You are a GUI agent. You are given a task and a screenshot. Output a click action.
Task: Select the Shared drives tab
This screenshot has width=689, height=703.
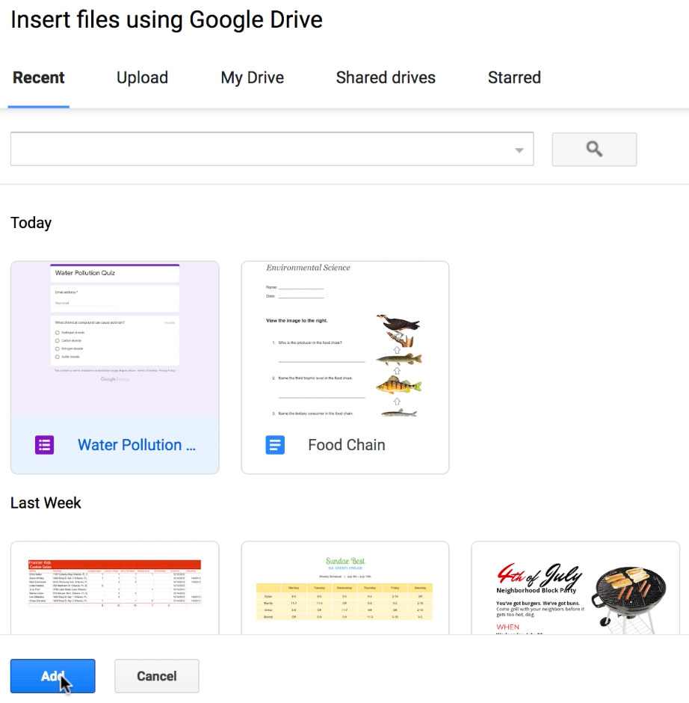(386, 78)
